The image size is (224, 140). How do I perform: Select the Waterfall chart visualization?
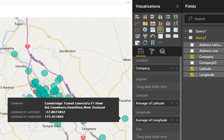tap(176, 23)
